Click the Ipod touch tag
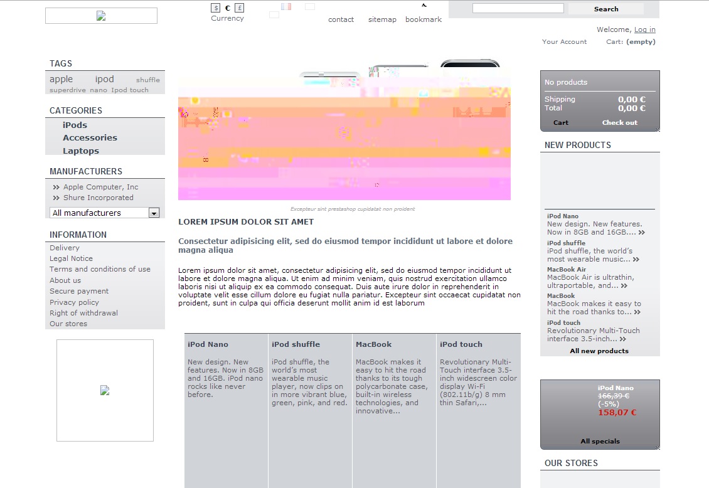The height and width of the screenshot is (488, 709). [x=130, y=90]
